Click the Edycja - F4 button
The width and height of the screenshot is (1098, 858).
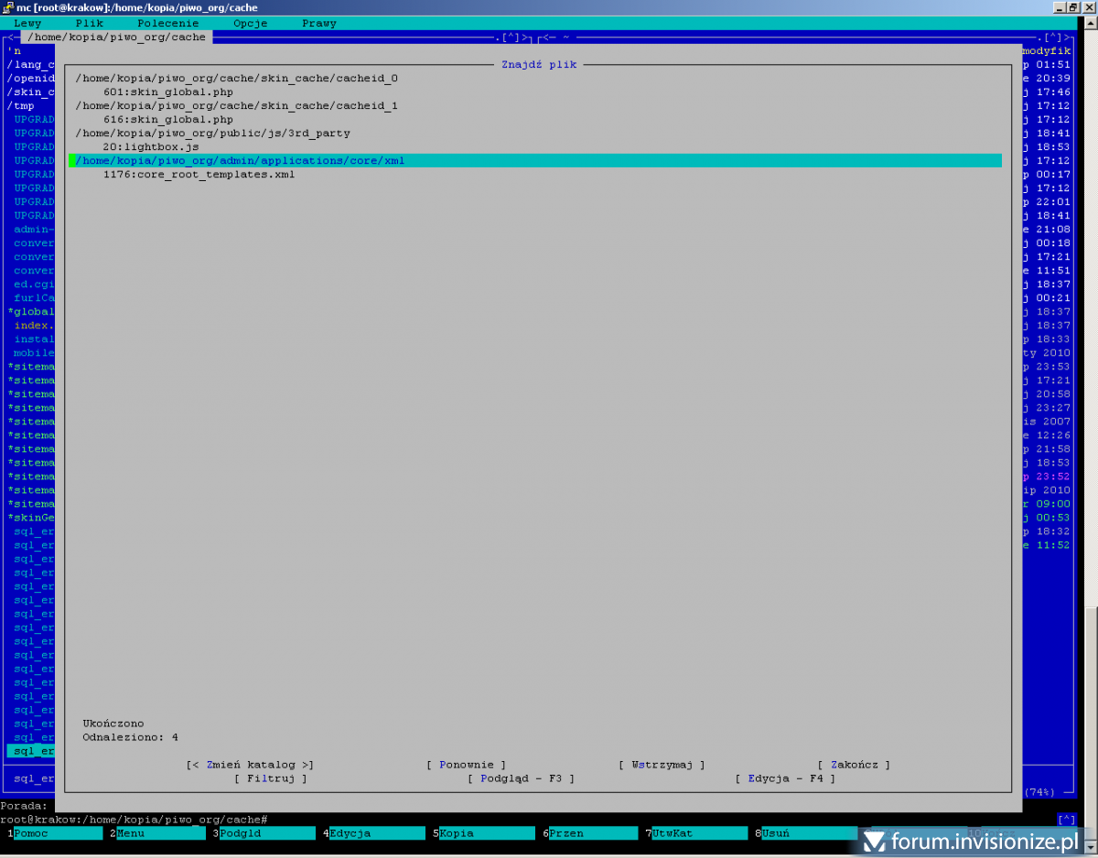pos(785,778)
